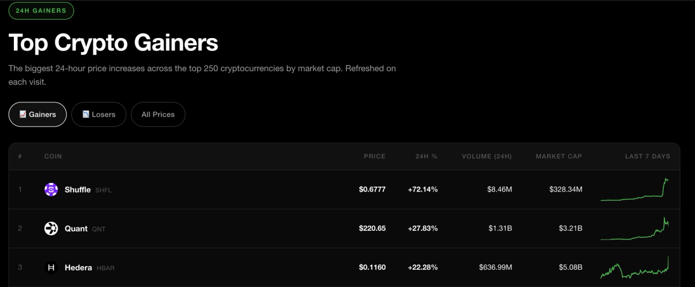Open Hedera's 7-day sparkline chart

635,267
